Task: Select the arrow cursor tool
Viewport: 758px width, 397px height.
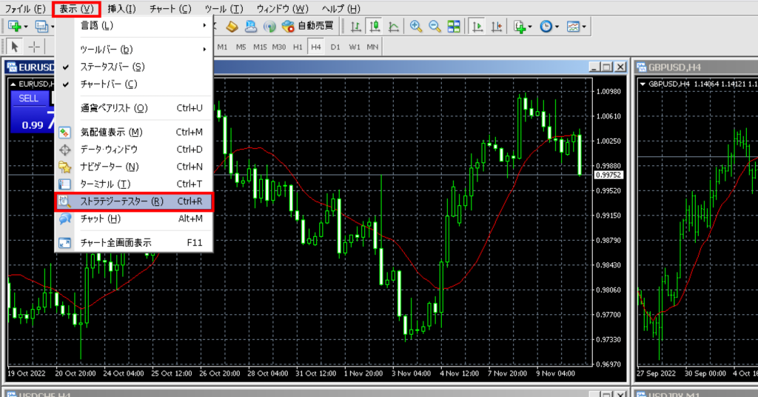Action: click(15, 47)
